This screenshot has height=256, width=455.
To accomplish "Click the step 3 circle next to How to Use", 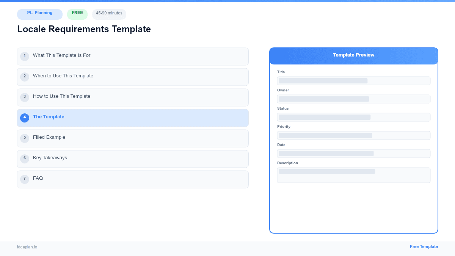I will click(25, 97).
